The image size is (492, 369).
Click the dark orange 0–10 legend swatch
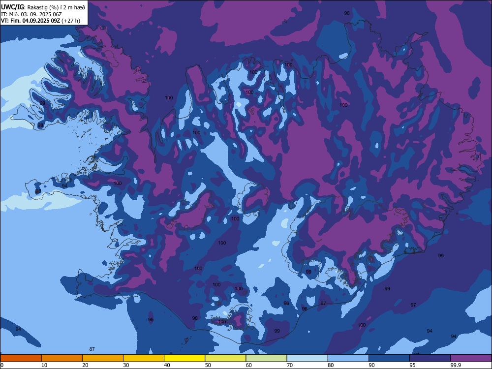(21, 358)
